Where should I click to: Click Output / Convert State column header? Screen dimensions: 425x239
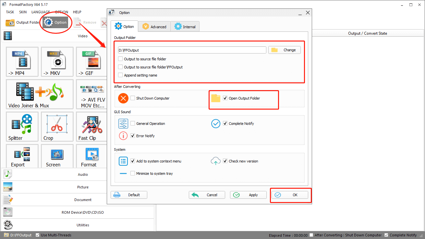point(367,33)
